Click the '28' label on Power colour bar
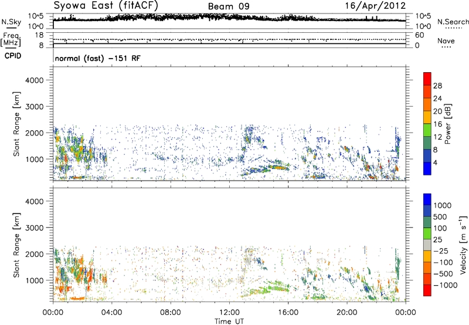Viewport: 469px width, 325px height. pyautogui.click(x=437, y=86)
